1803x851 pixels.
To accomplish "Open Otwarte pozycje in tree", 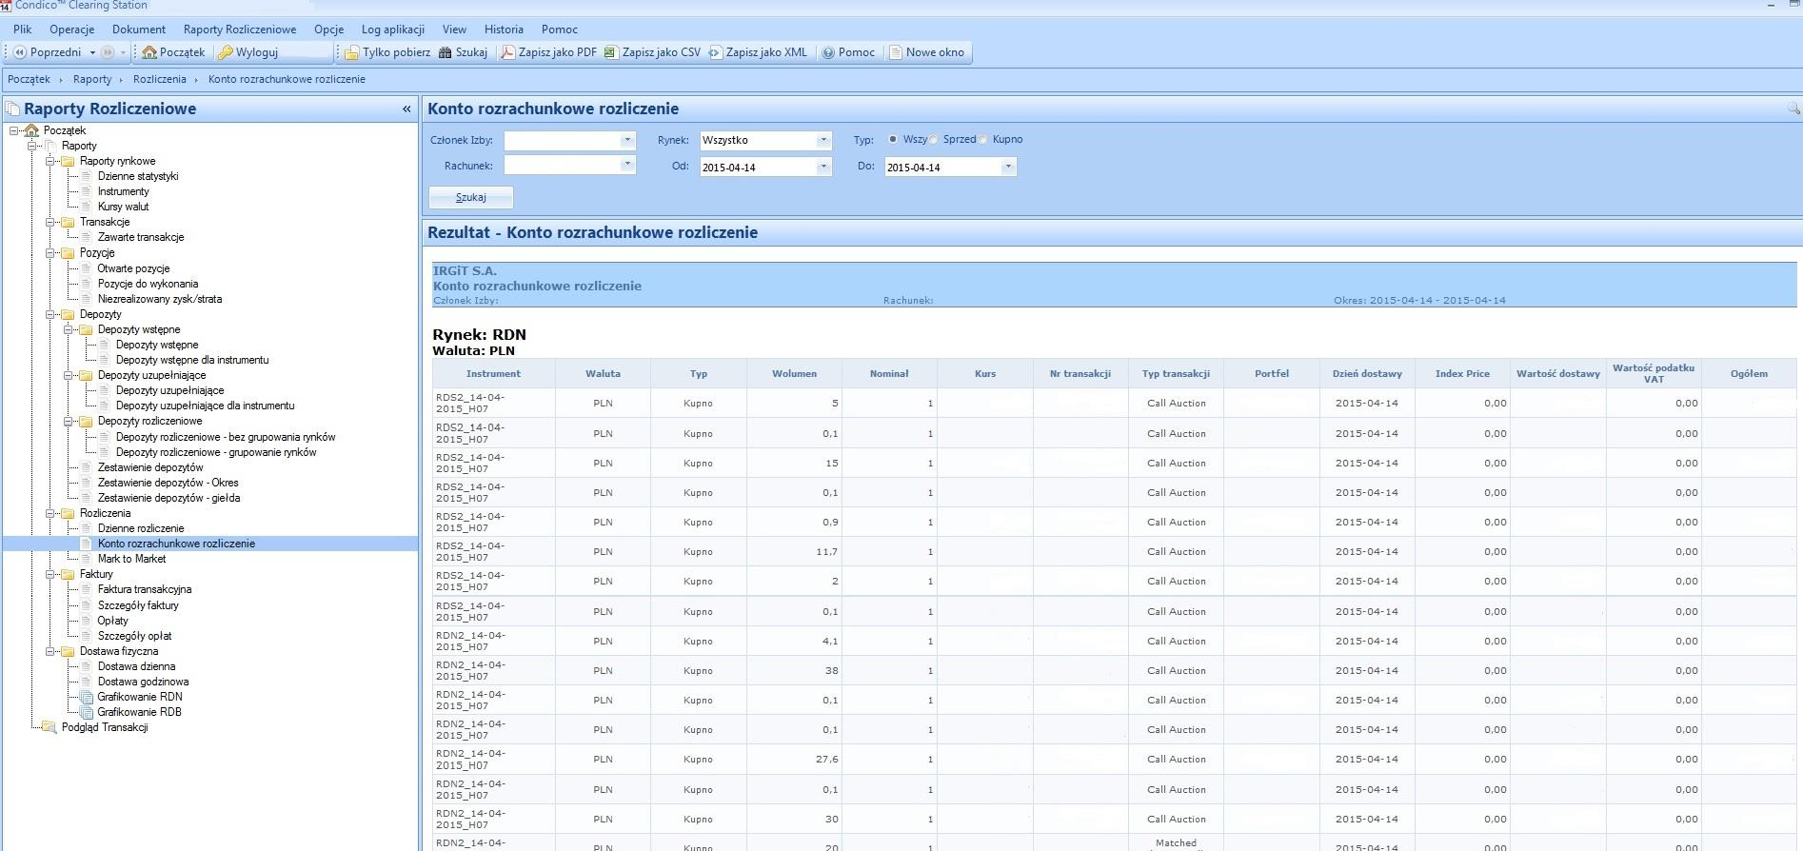I will pos(133,268).
